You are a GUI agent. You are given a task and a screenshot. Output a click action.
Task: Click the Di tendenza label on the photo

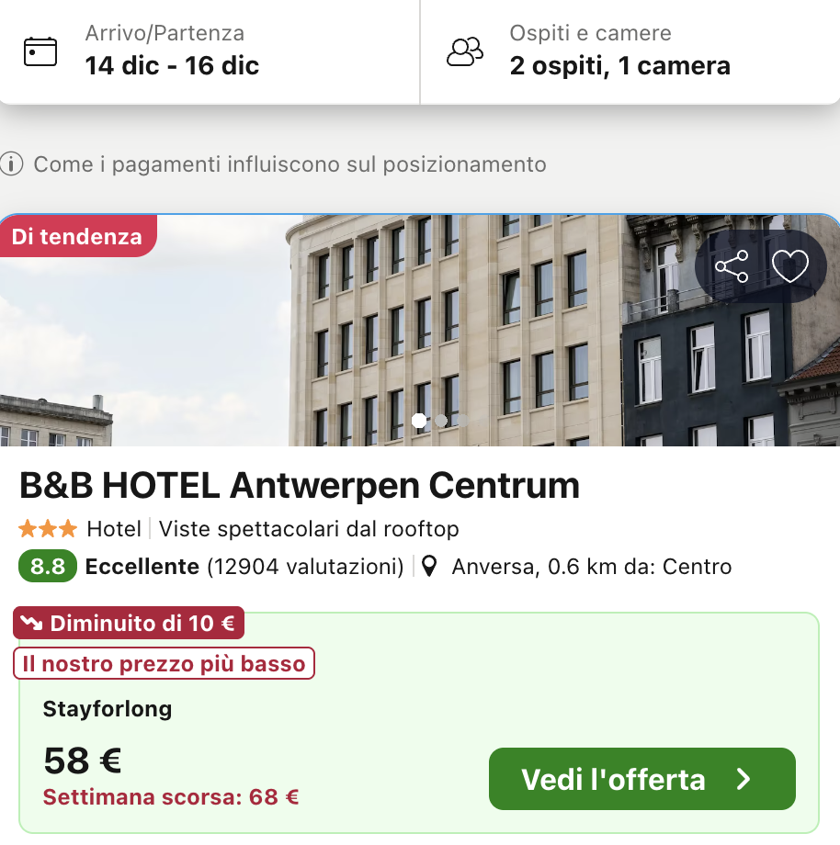click(77, 237)
